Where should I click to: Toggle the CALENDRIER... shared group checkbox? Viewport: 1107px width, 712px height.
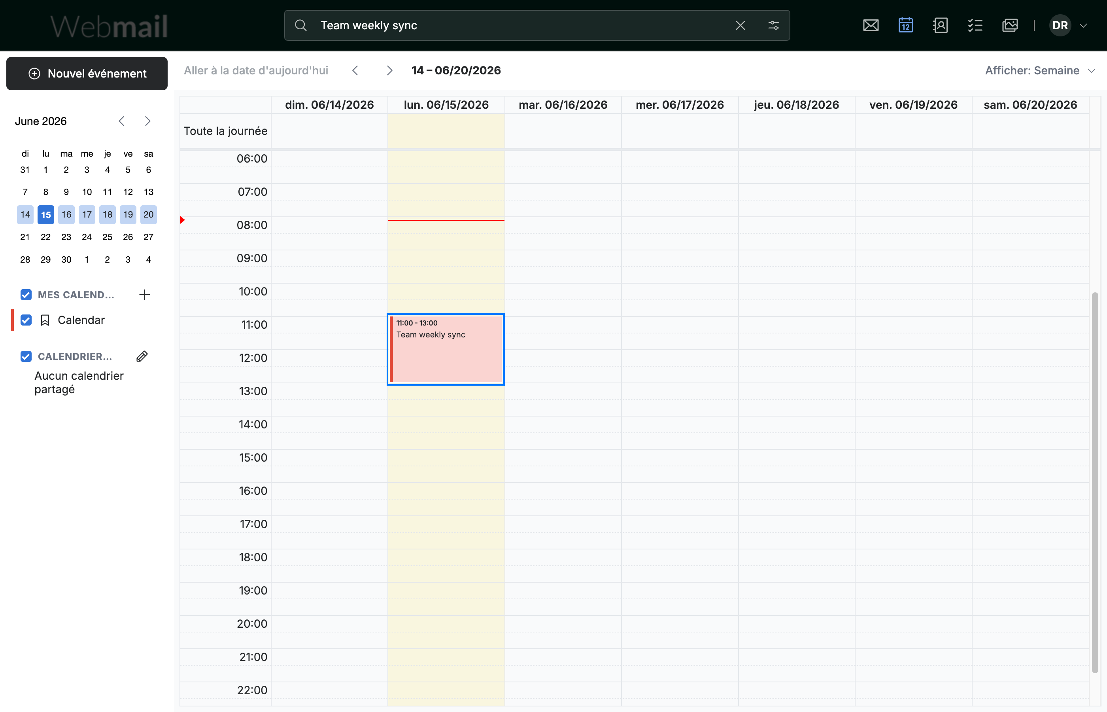pyautogui.click(x=26, y=356)
